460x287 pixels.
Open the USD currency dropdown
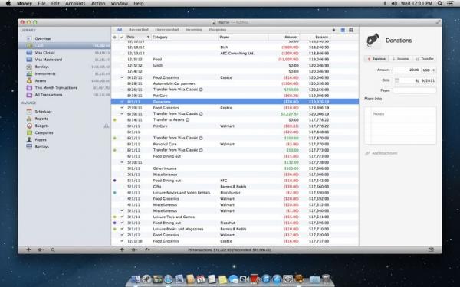[x=429, y=70]
